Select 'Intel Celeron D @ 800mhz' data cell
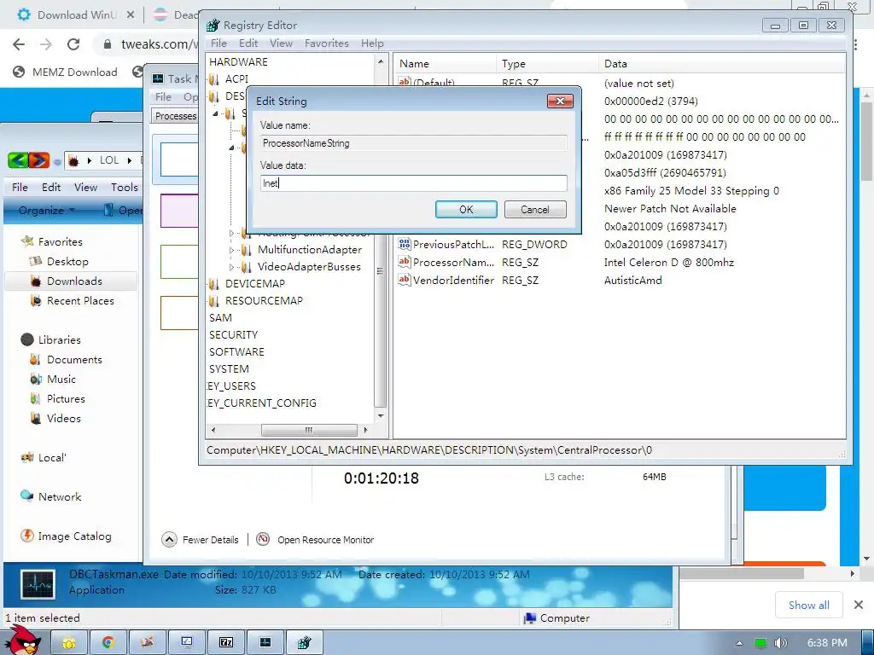Viewport: 874px width, 655px height. 669,263
